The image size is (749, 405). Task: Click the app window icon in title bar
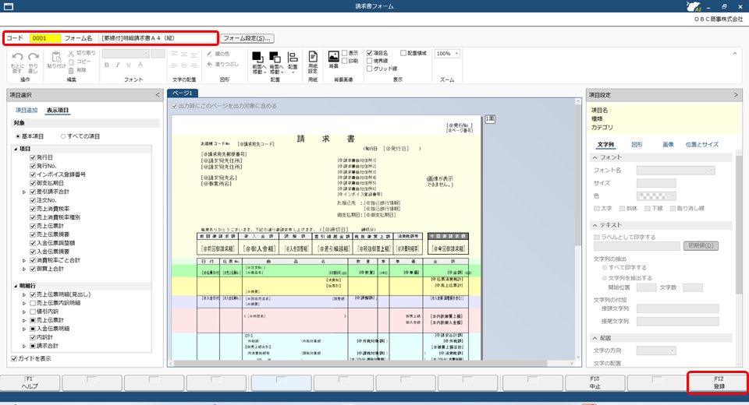click(9, 7)
